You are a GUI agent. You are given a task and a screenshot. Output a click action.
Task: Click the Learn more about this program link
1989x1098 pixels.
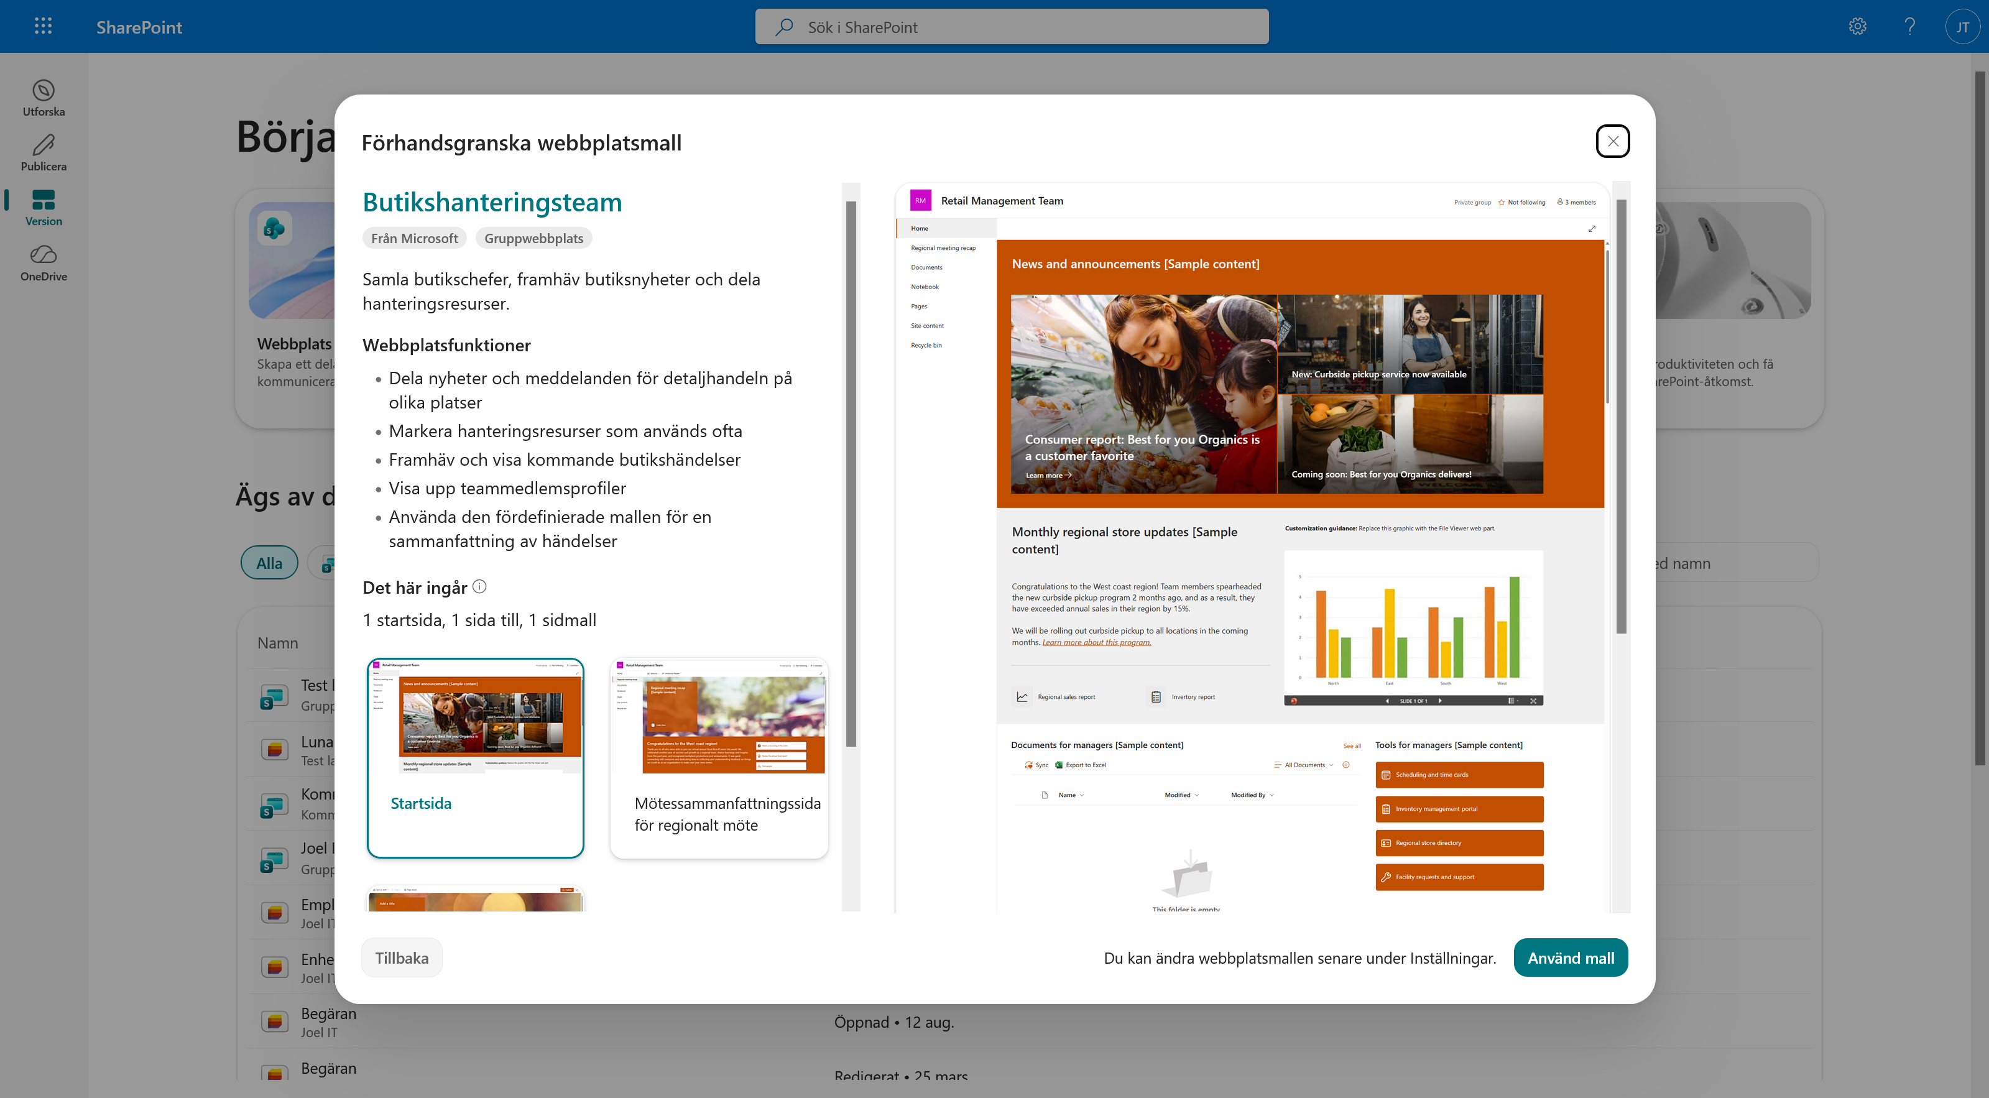click(1096, 642)
